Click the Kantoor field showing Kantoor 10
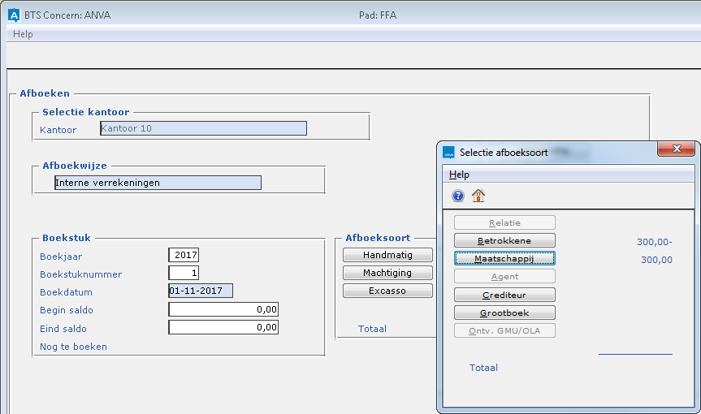The height and width of the screenshot is (414, 701). pyautogui.click(x=203, y=128)
